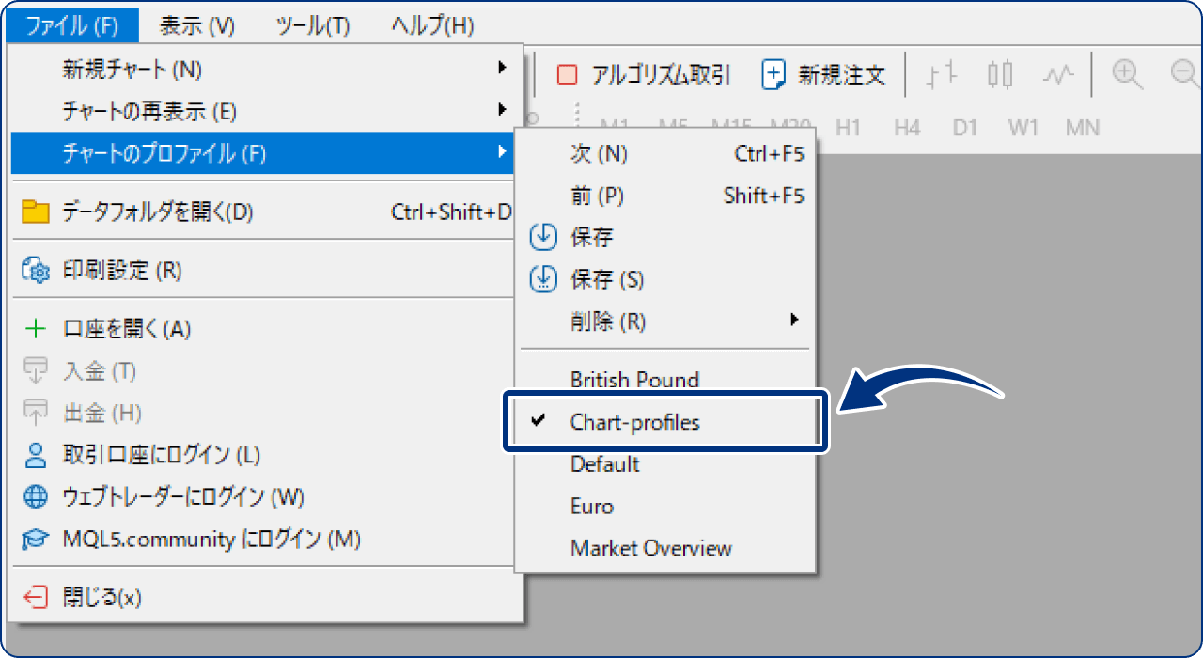Viewport: 1203px width, 658px height.
Task: Click the Ctrl+F5 shortcut text
Action: [x=770, y=153]
